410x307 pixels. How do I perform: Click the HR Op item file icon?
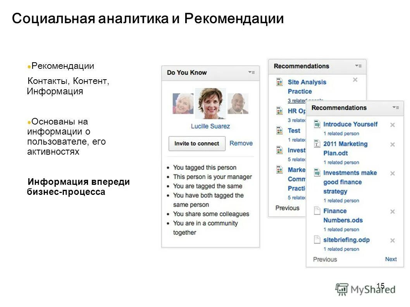click(279, 111)
